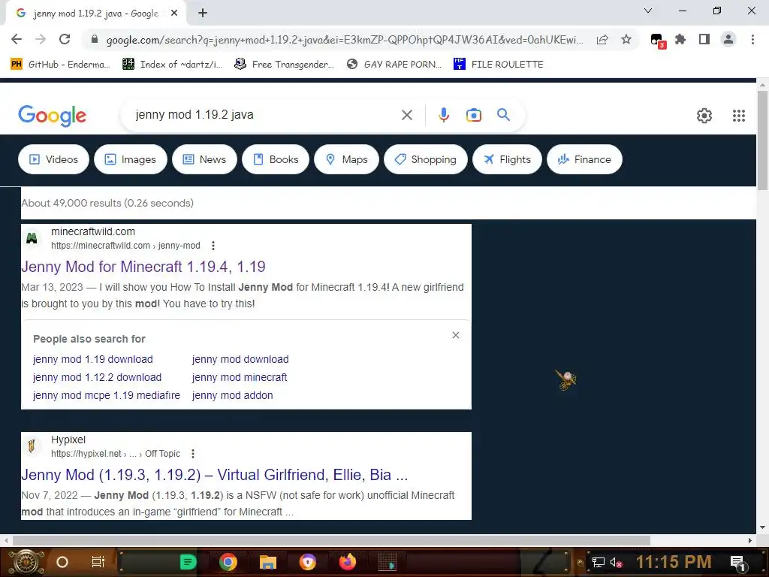Open a new browser tab
Image resolution: width=769 pixels, height=577 pixels.
[x=203, y=14]
